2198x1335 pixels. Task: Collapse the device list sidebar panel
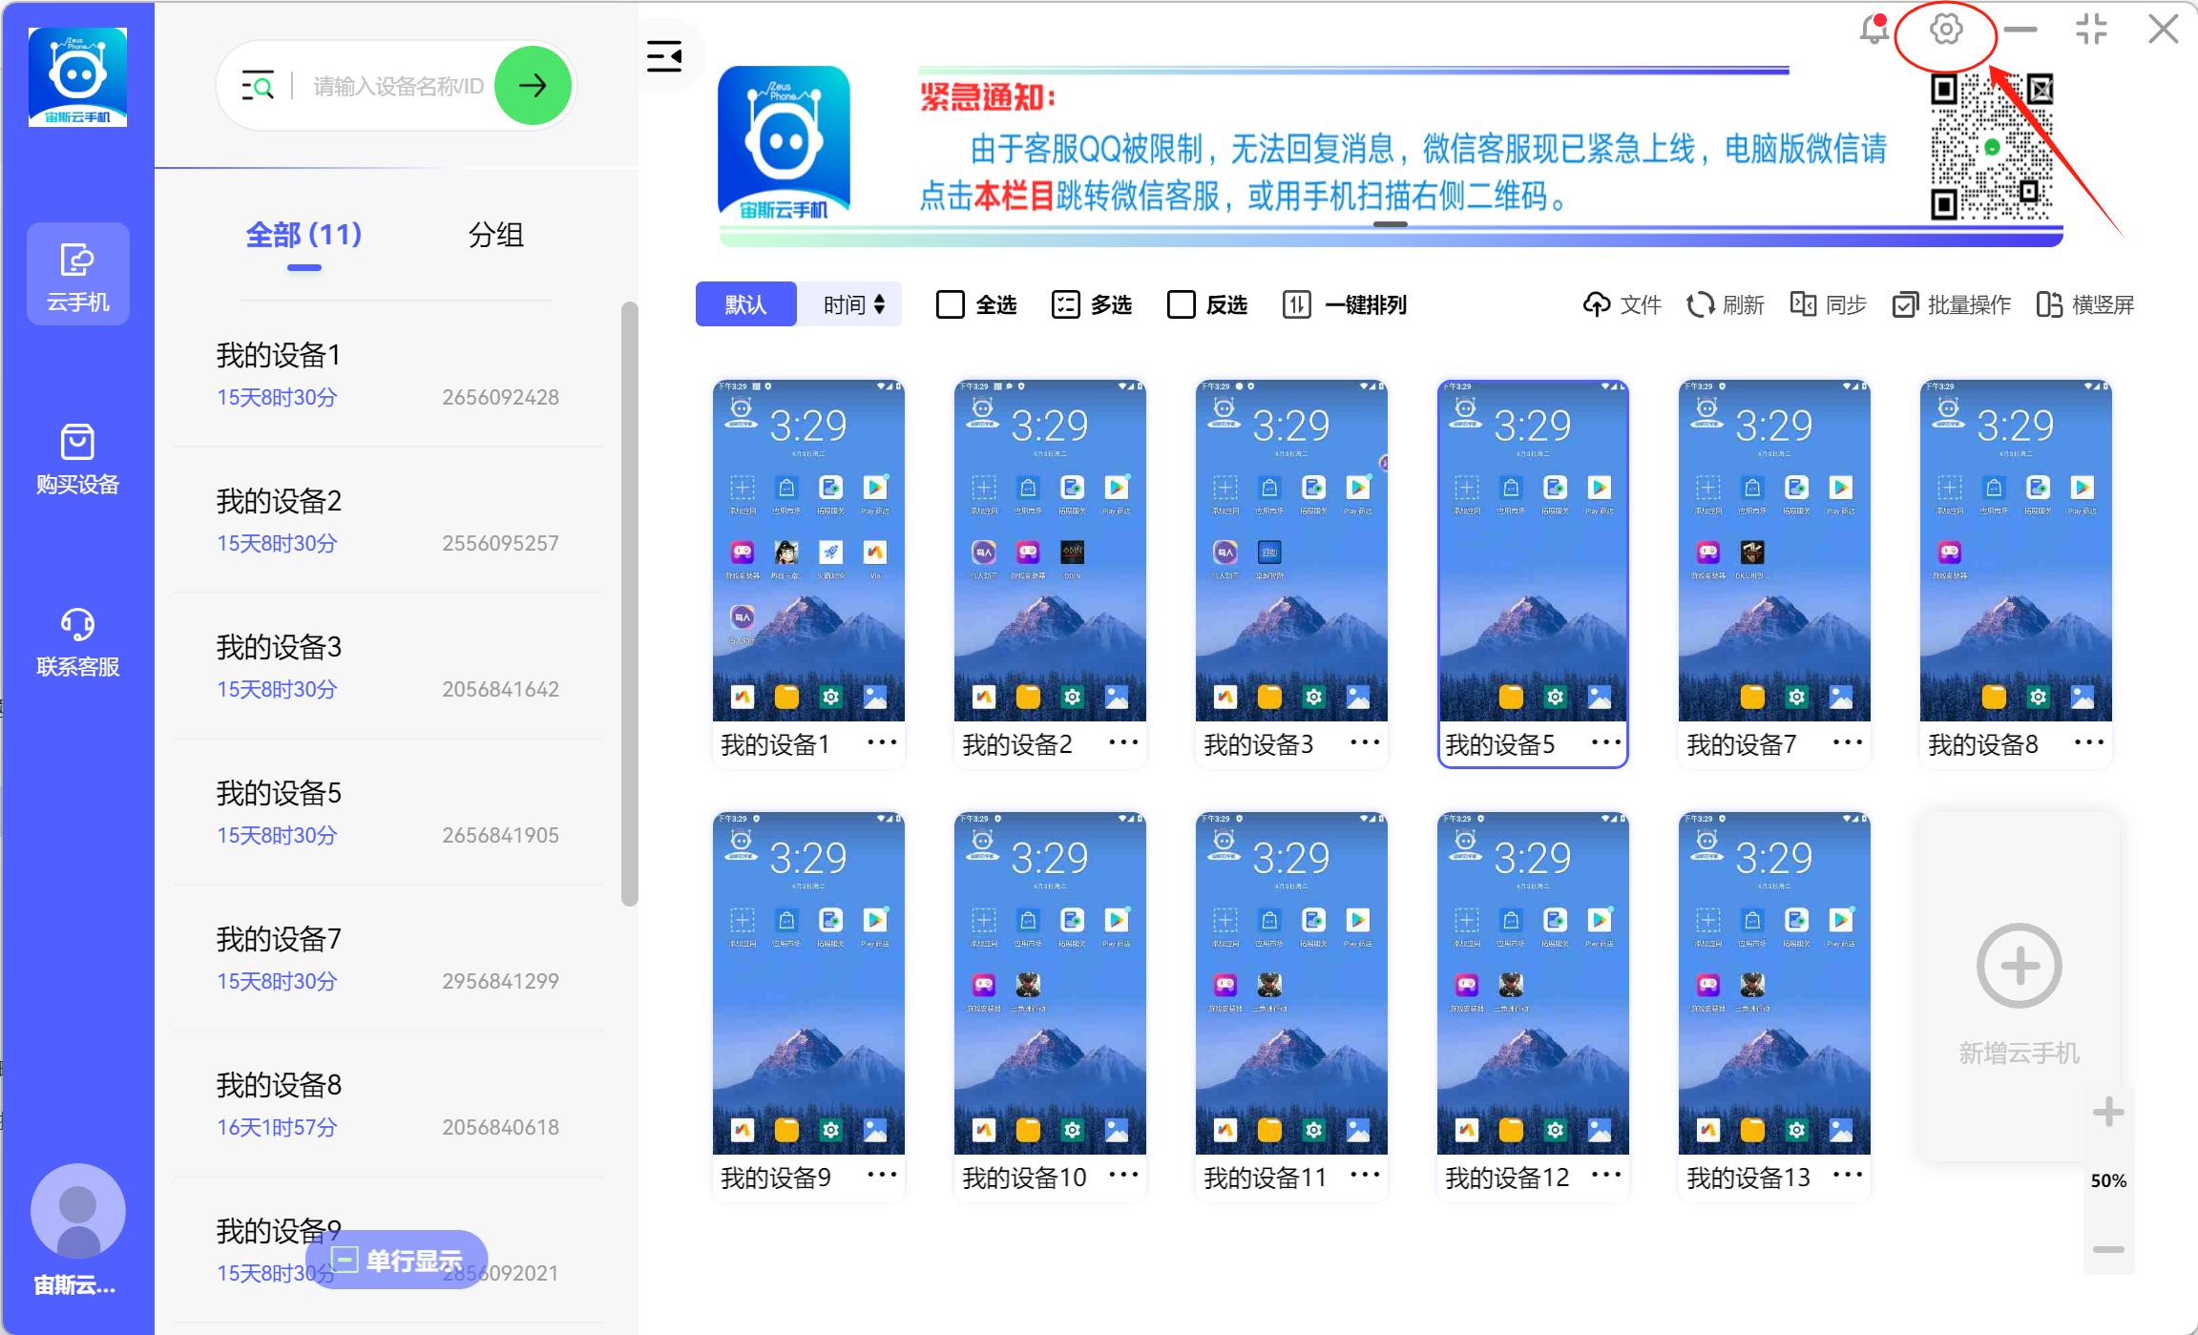point(664,56)
